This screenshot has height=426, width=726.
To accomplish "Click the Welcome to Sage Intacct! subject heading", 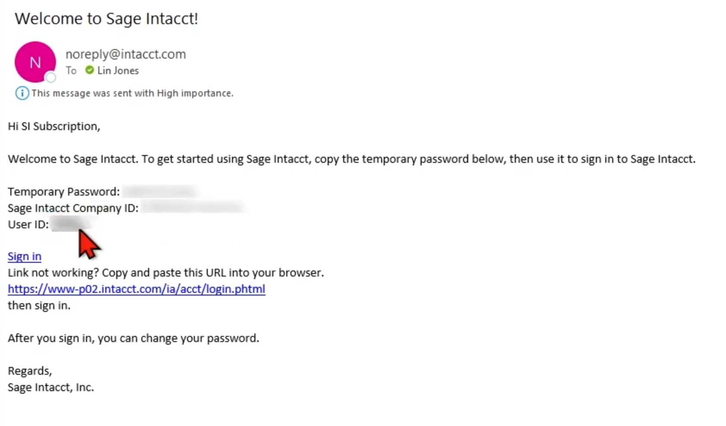I will tap(106, 19).
